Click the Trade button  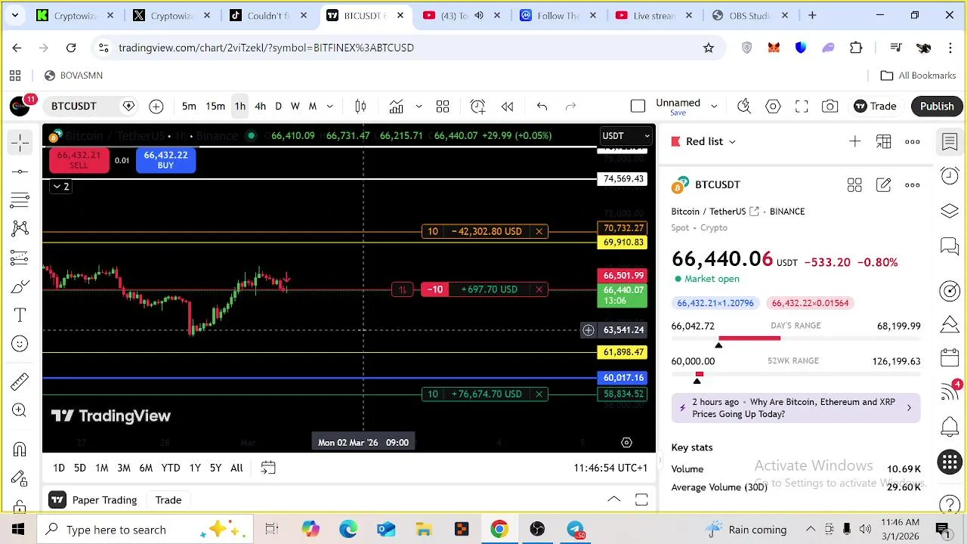point(875,107)
